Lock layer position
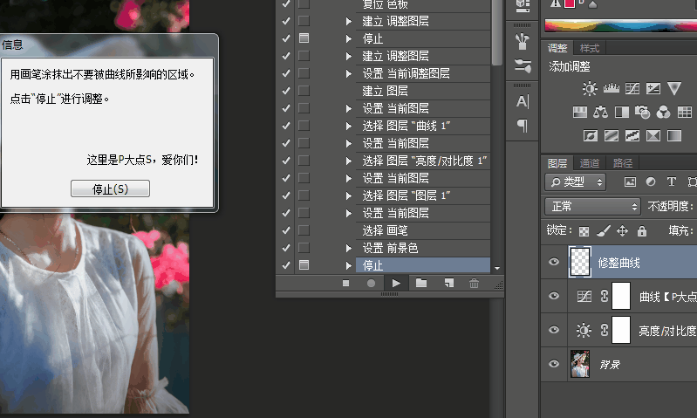The width and height of the screenshot is (697, 418). tap(622, 230)
